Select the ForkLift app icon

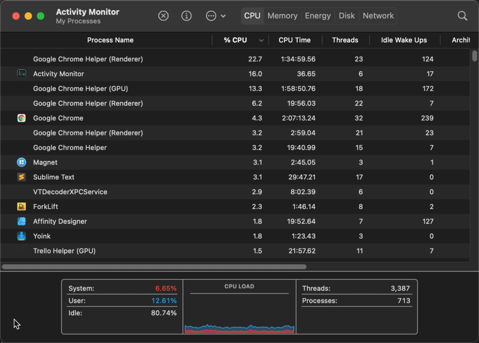[x=22, y=206]
